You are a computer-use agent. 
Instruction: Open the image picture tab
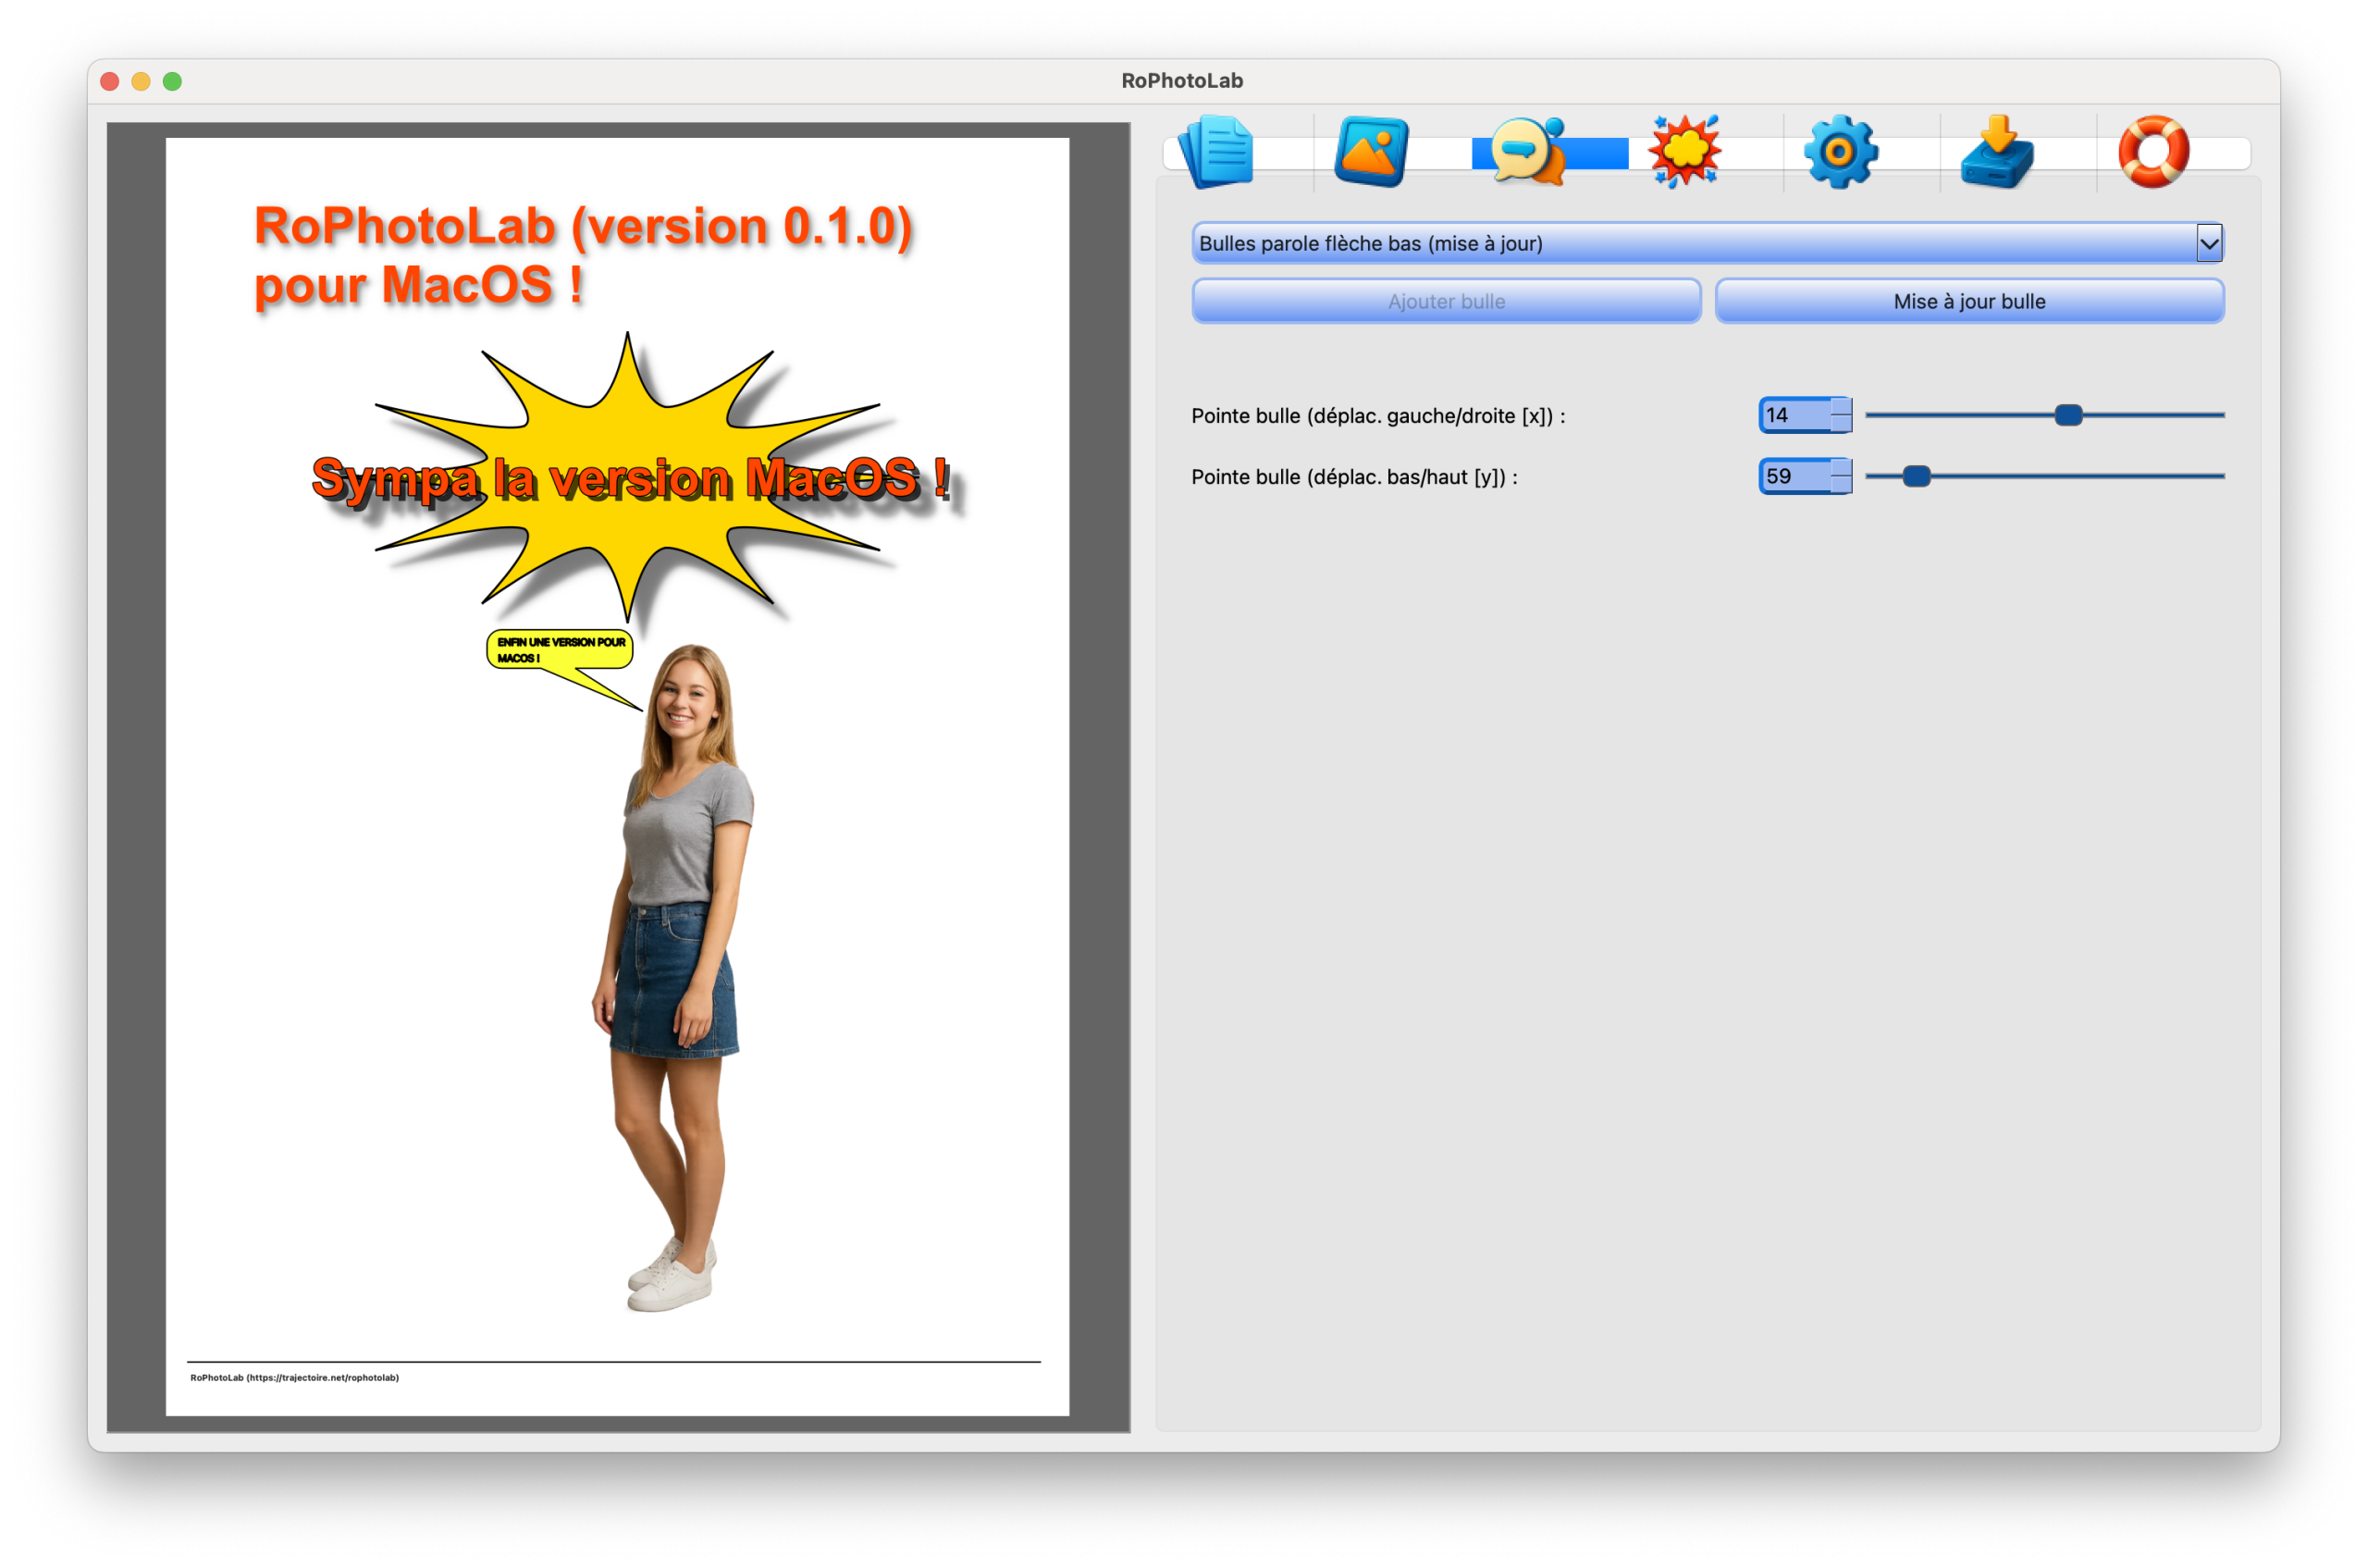pos(1371,152)
